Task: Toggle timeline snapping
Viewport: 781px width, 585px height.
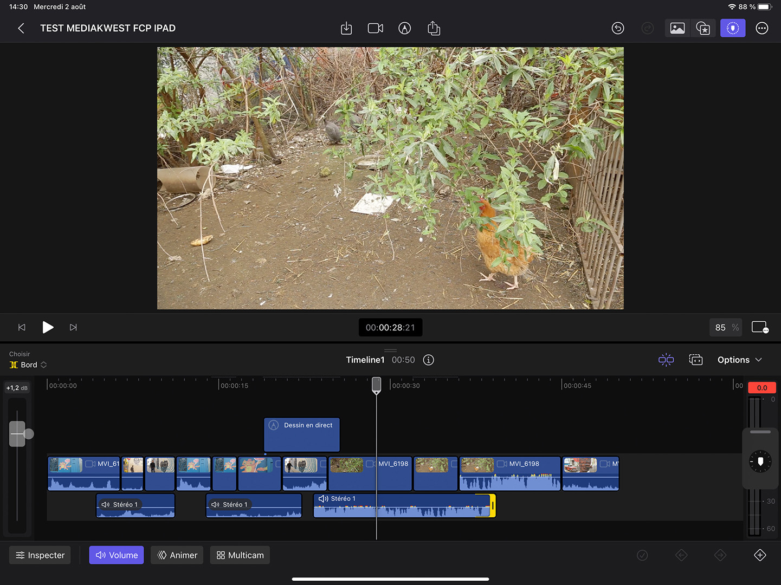Action: [666, 360]
